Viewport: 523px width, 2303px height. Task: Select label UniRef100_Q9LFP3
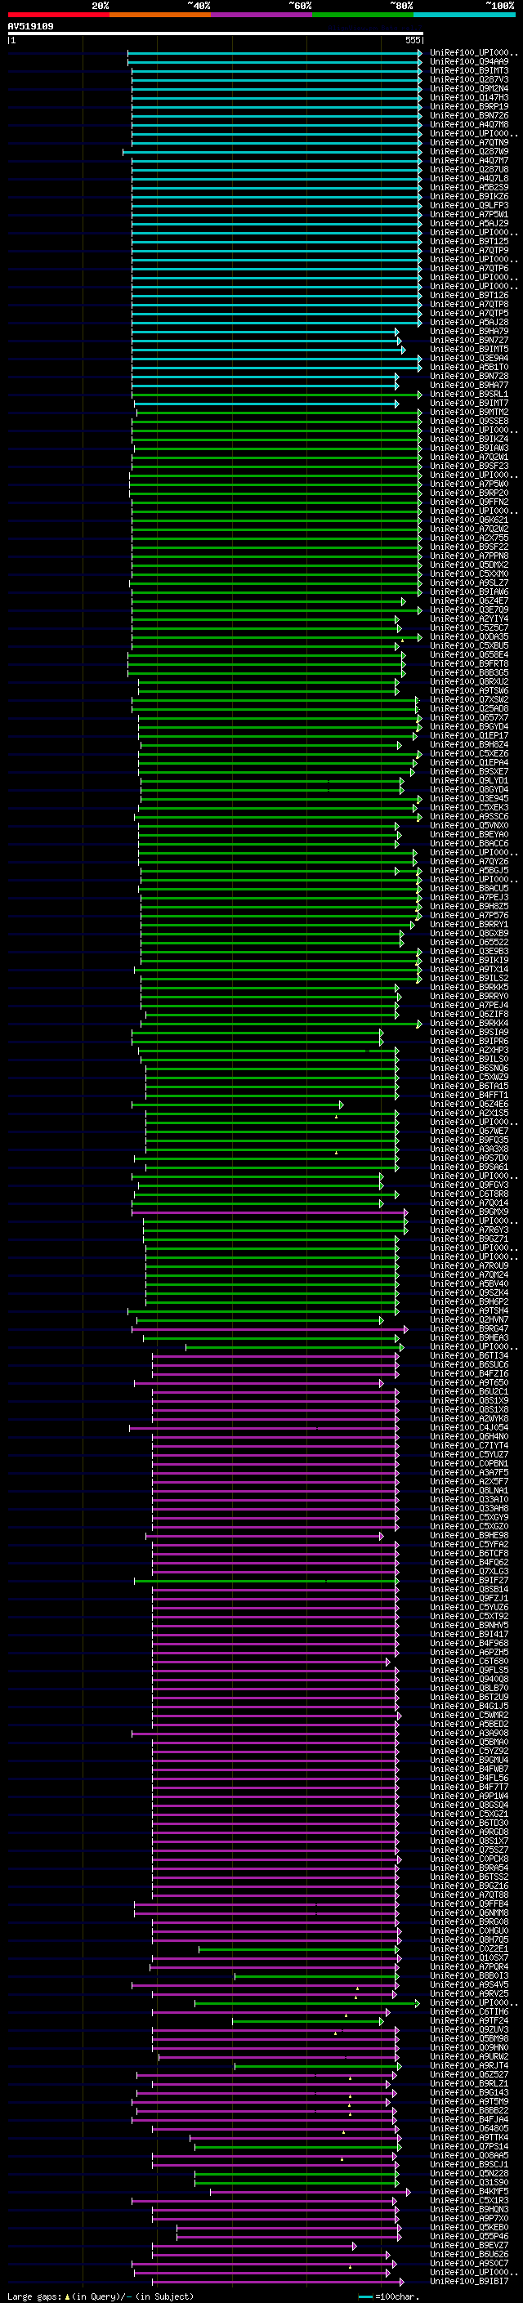coord(469,206)
